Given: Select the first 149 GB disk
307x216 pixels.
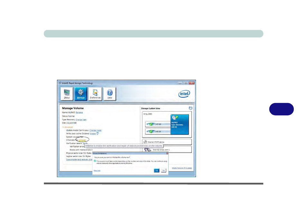Looking at the screenshot, I should point(158,124).
